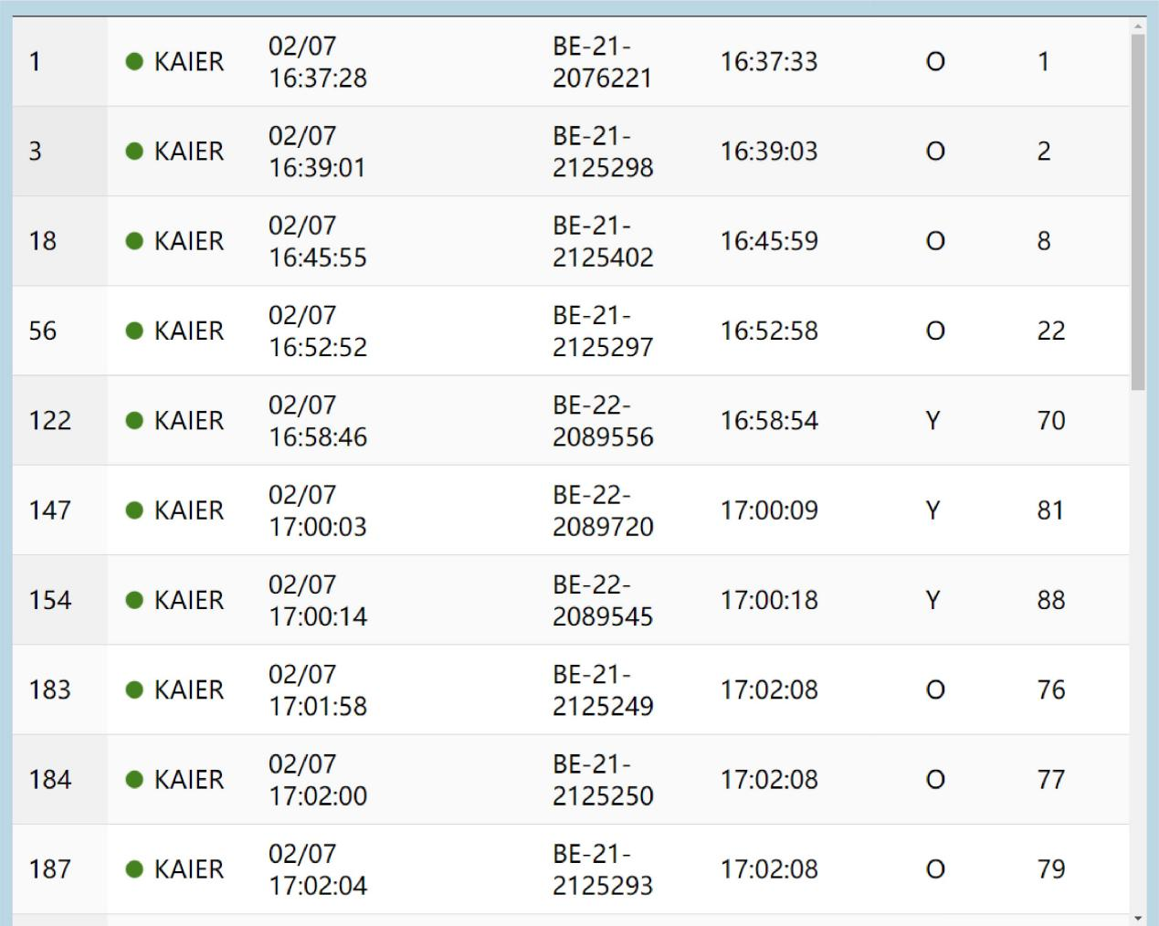
Task: Click the scrollbar down arrow
Action: point(1138,918)
